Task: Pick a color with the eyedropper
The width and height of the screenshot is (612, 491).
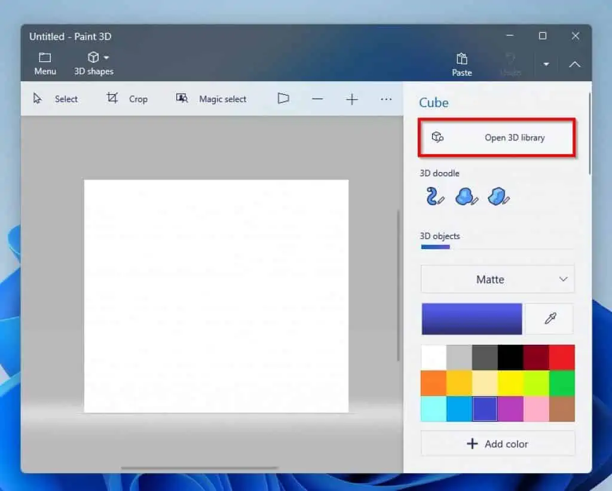Action: coord(549,318)
